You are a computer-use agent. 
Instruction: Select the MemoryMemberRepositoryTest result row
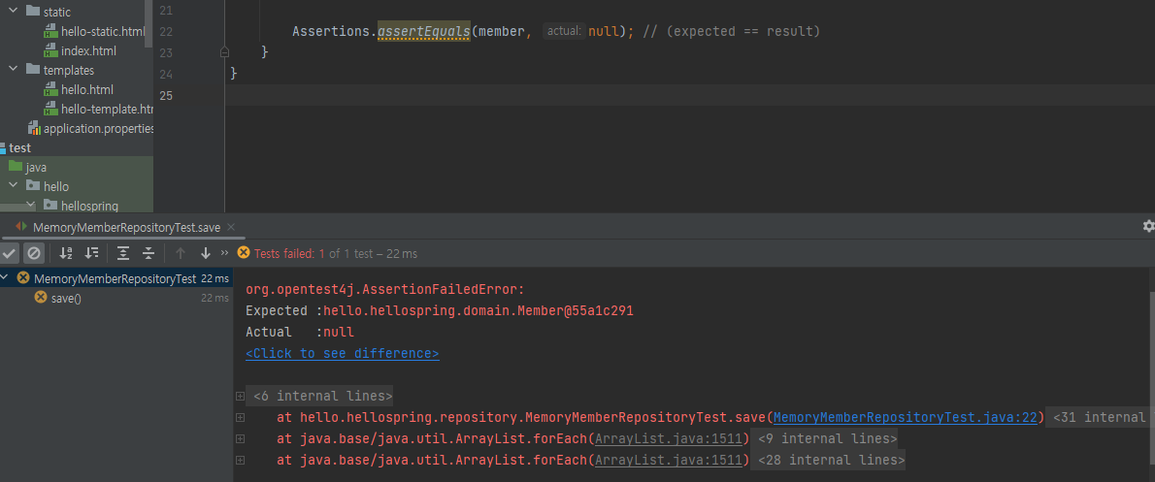tap(116, 278)
